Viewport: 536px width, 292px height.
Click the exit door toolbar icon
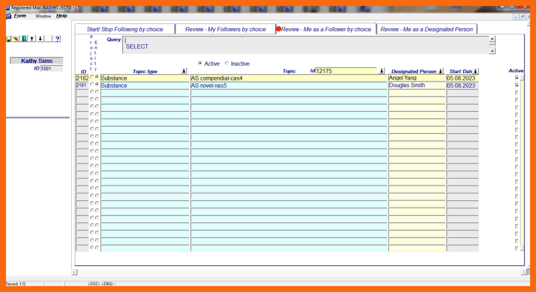pyautogui.click(x=24, y=39)
